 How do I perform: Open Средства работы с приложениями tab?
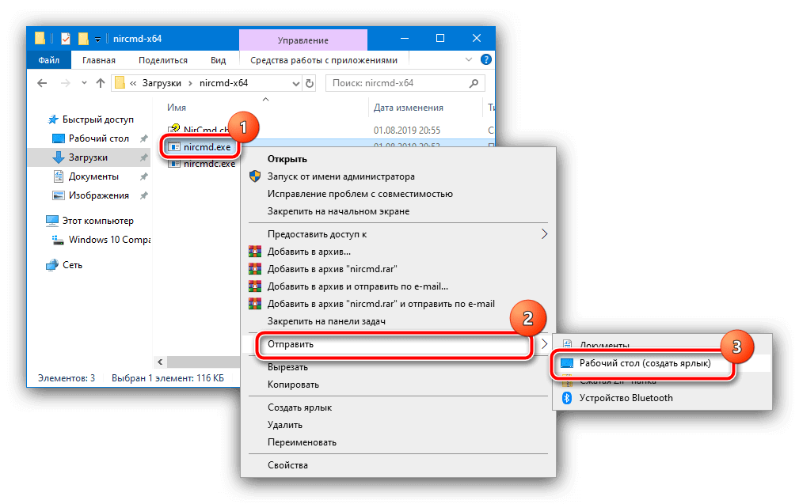point(324,60)
